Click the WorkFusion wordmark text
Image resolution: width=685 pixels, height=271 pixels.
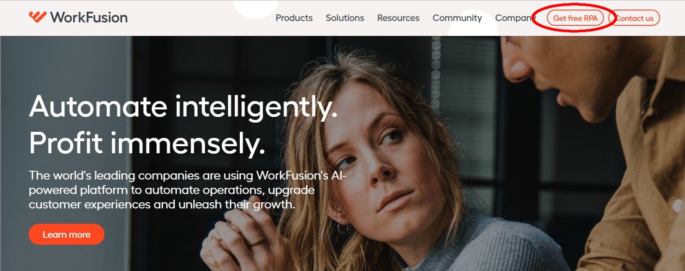point(89,18)
